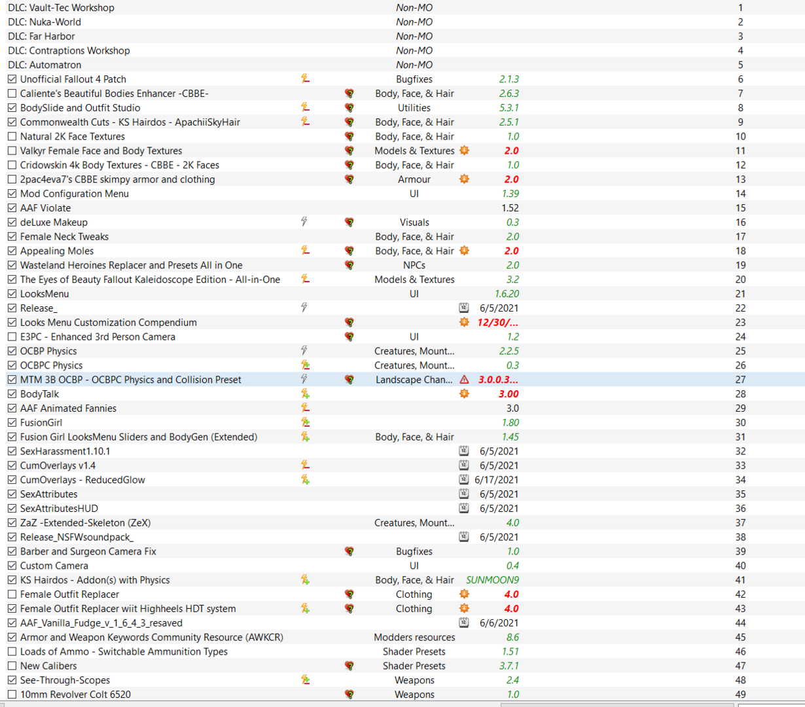
Task: Click the update-available icon on Female Outfit Replacer wiit Highheels row
Action: tap(464, 608)
